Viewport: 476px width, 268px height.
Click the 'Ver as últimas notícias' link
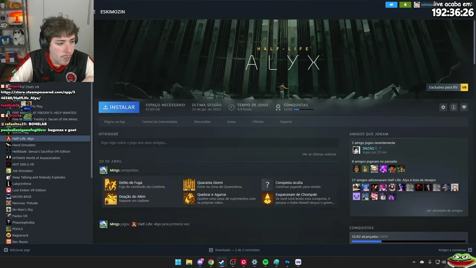[x=319, y=154]
